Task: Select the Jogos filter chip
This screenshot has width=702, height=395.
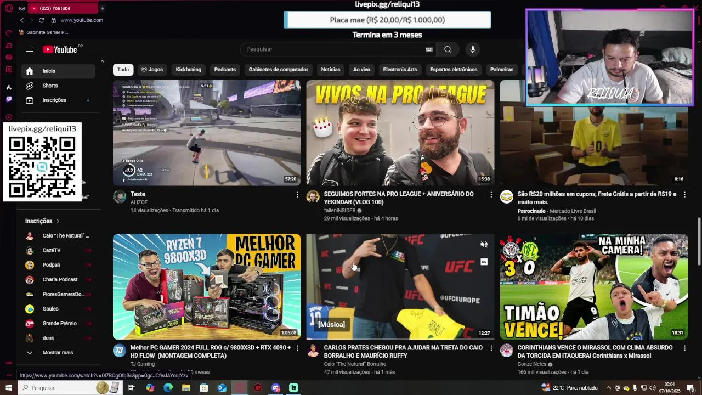Action: click(x=152, y=70)
